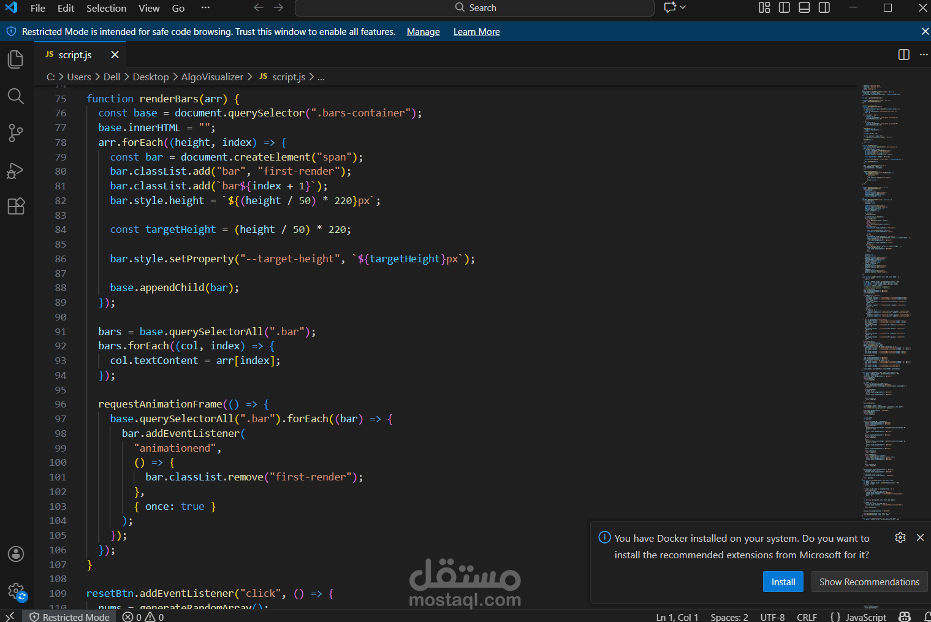Click the minimap code overview
The width and height of the screenshot is (931, 622).
point(886,303)
